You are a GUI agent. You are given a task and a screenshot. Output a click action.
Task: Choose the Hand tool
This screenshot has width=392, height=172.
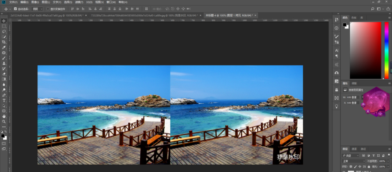coord(4,116)
